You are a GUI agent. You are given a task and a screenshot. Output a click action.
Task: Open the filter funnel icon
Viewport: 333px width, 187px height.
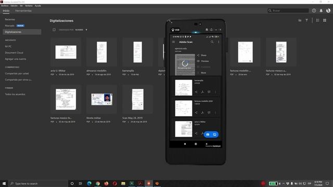[306, 20]
